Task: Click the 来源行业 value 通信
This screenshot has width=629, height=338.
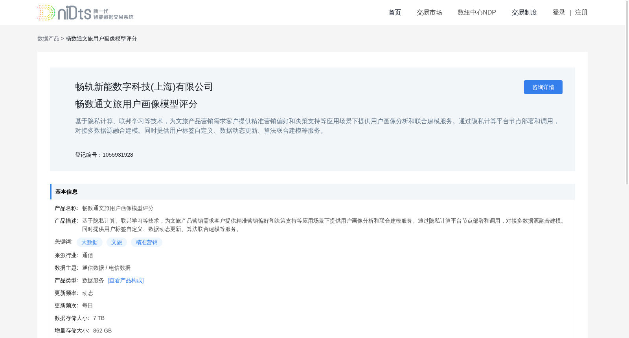Action: pos(88,255)
